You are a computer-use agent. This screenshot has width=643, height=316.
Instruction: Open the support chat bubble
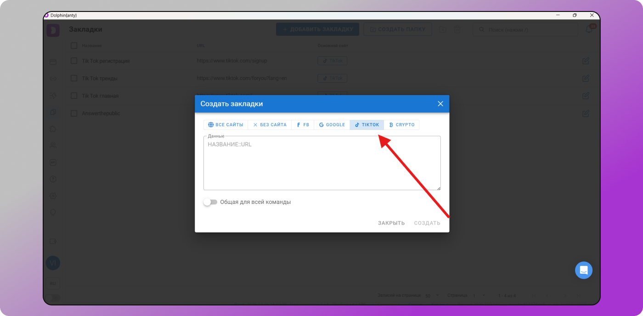[x=583, y=270]
